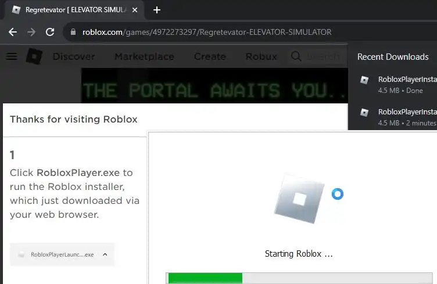
Task: Open a new browser tab
Action: (x=157, y=10)
